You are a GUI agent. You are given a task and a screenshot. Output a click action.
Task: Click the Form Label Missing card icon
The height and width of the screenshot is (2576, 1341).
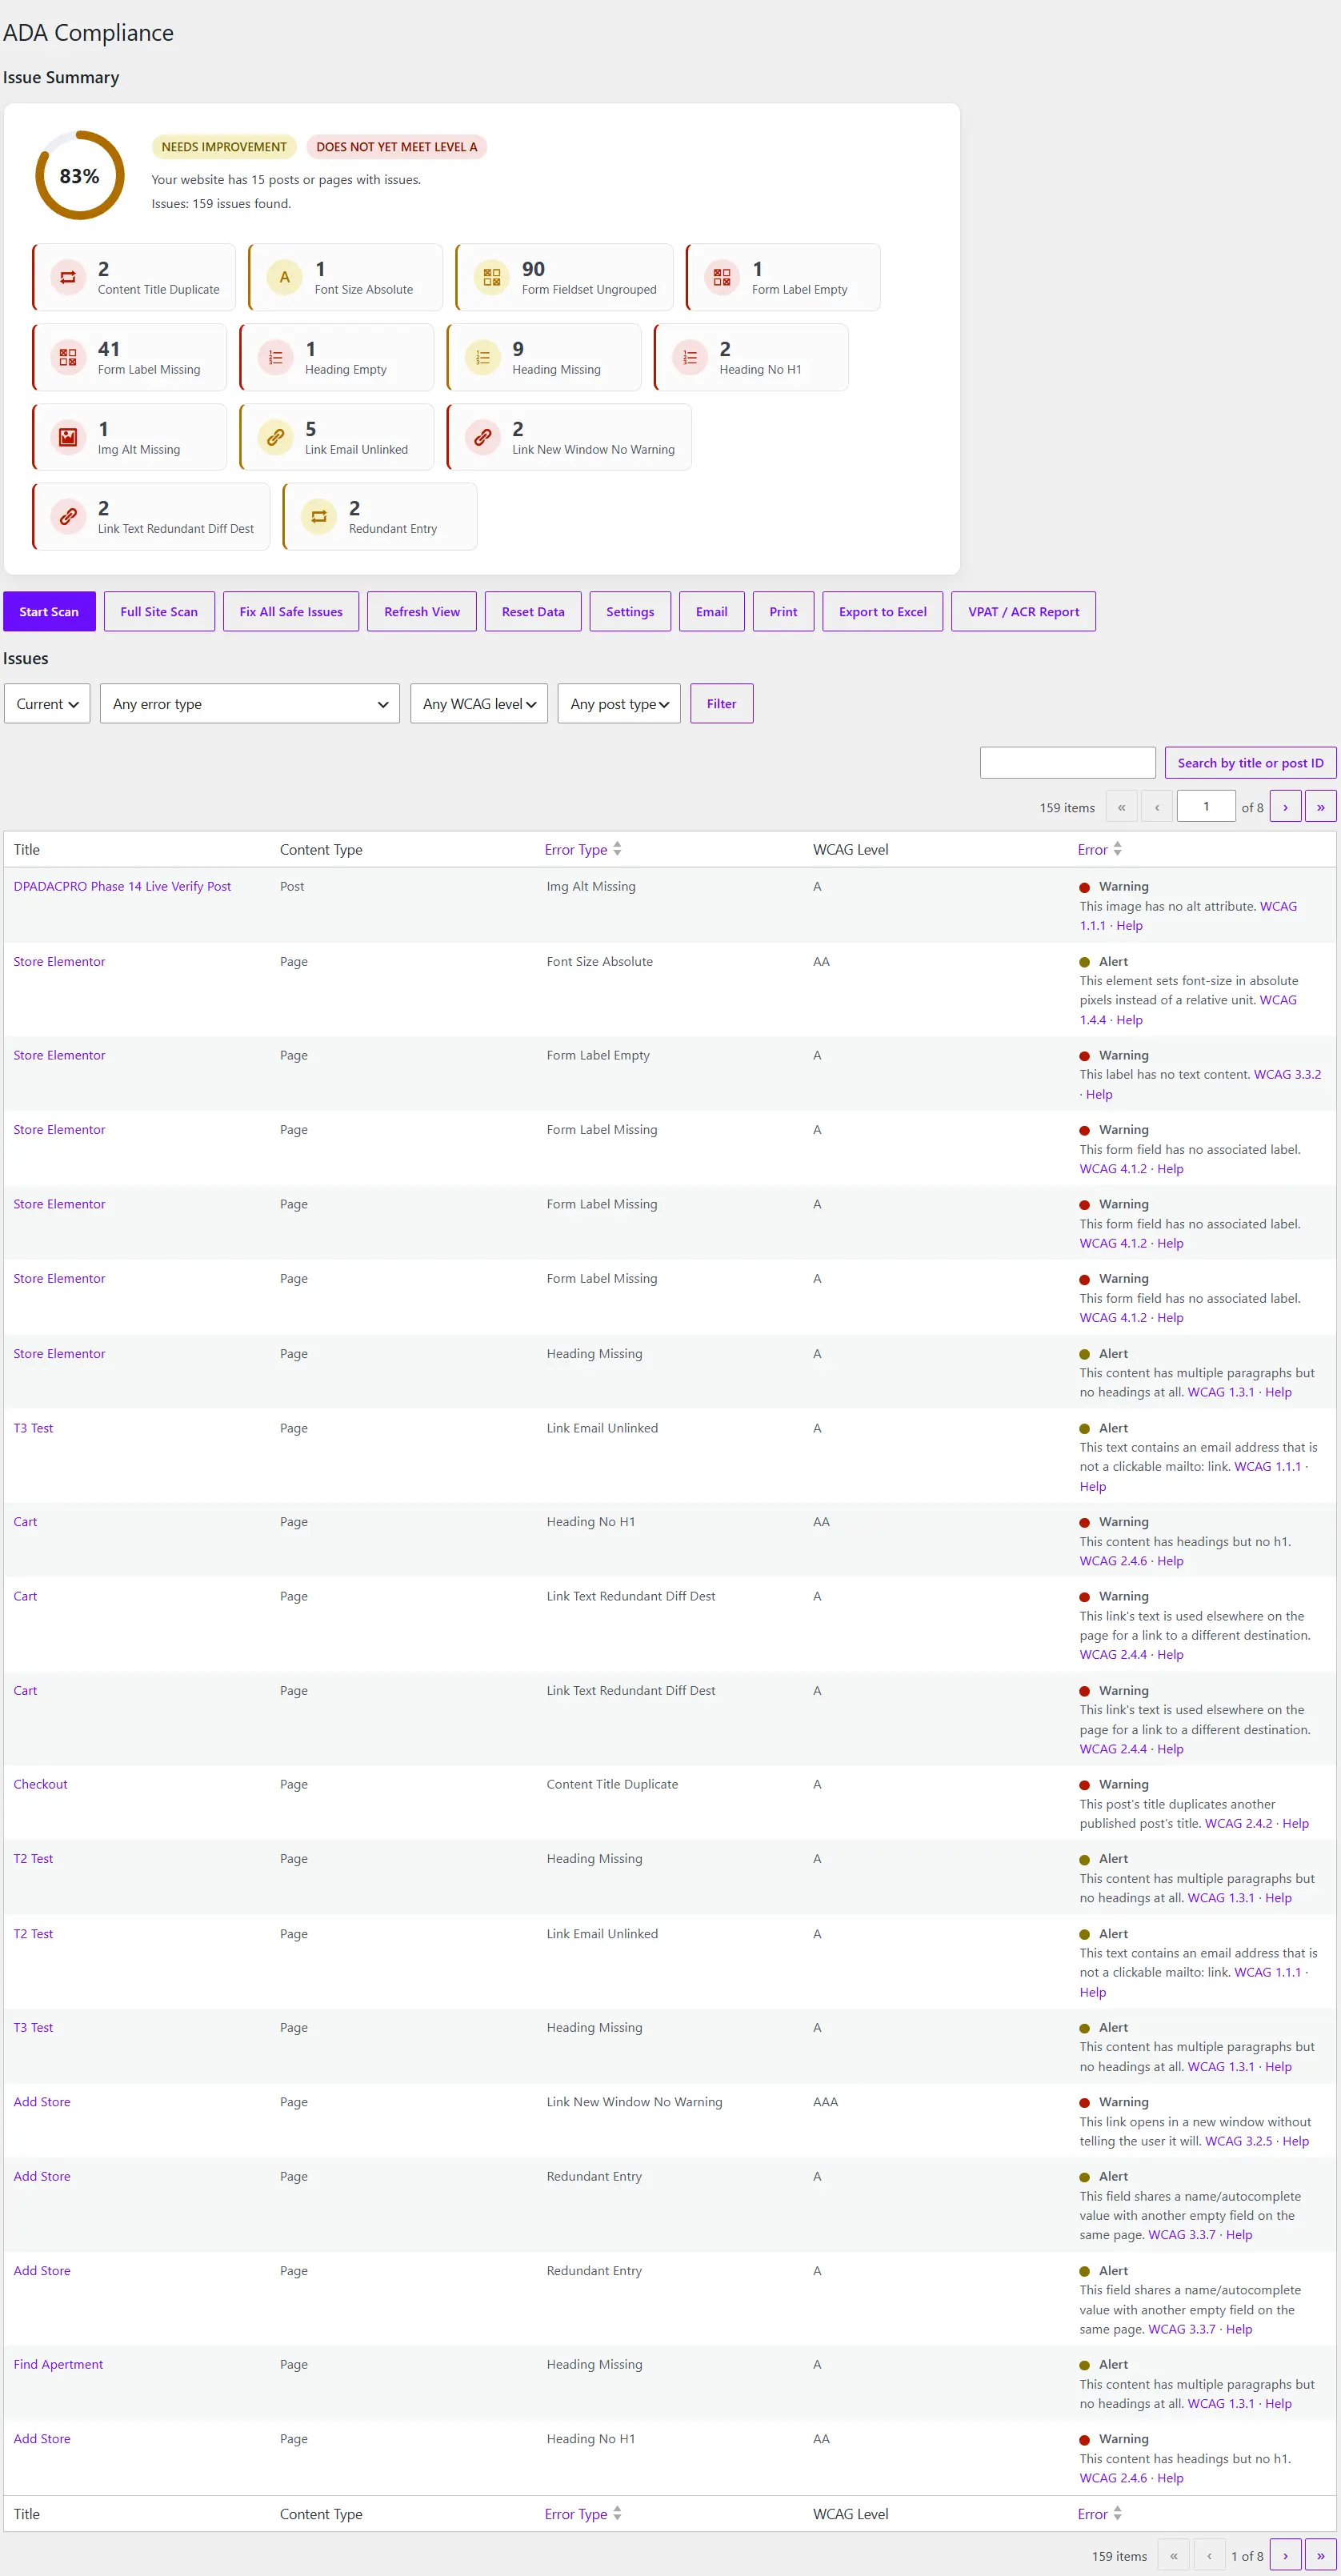click(x=68, y=357)
